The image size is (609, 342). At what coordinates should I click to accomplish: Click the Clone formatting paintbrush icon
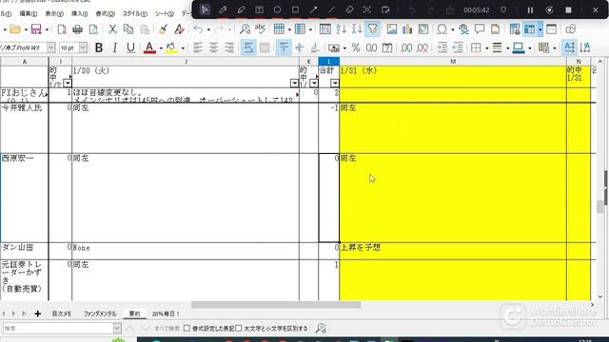pos(163,29)
